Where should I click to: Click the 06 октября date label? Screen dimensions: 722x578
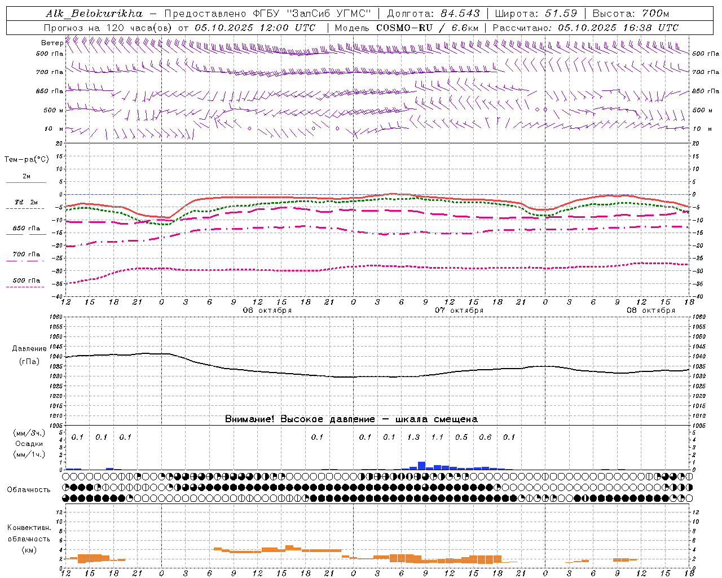tap(267, 310)
